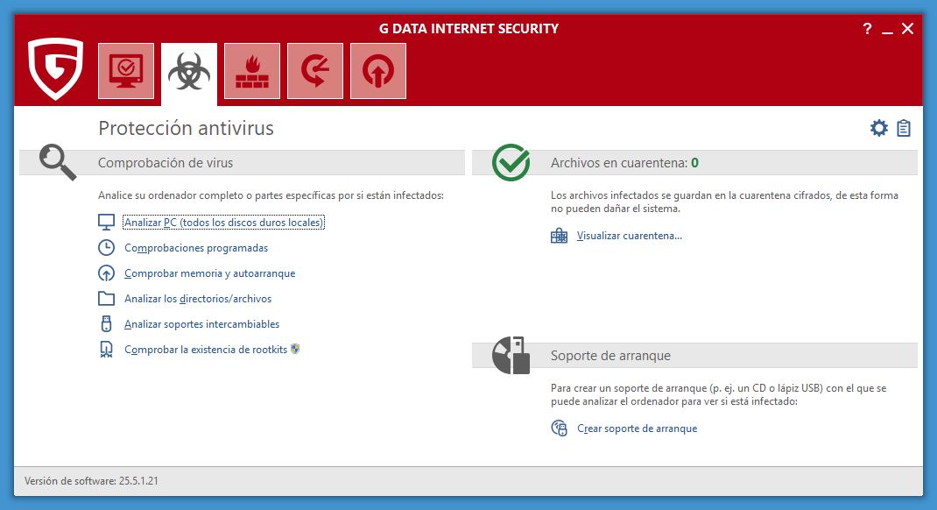Click the software version 25.5.1.21 text
The height and width of the screenshot is (510, 937).
coord(91,481)
